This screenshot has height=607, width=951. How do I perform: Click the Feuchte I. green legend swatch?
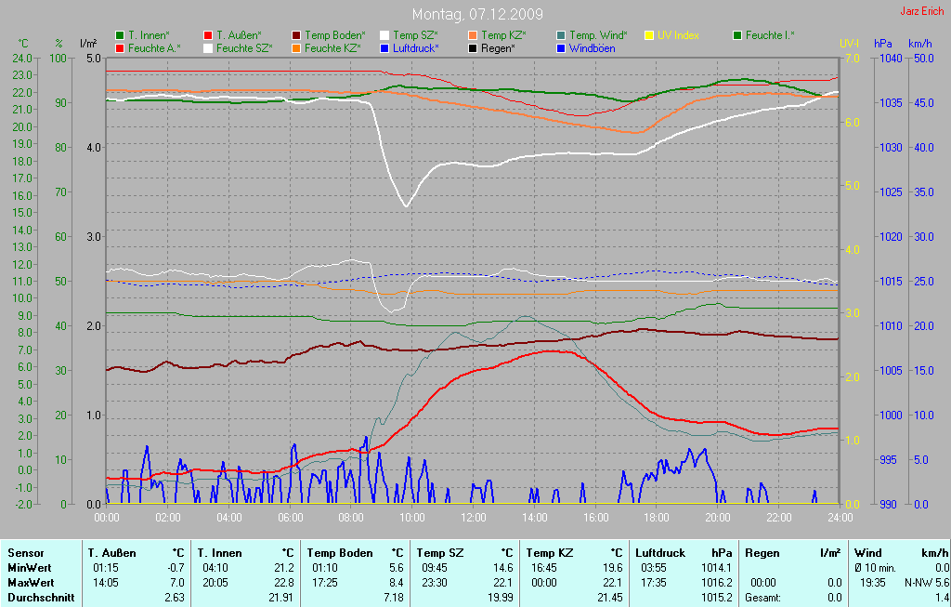[x=736, y=36]
